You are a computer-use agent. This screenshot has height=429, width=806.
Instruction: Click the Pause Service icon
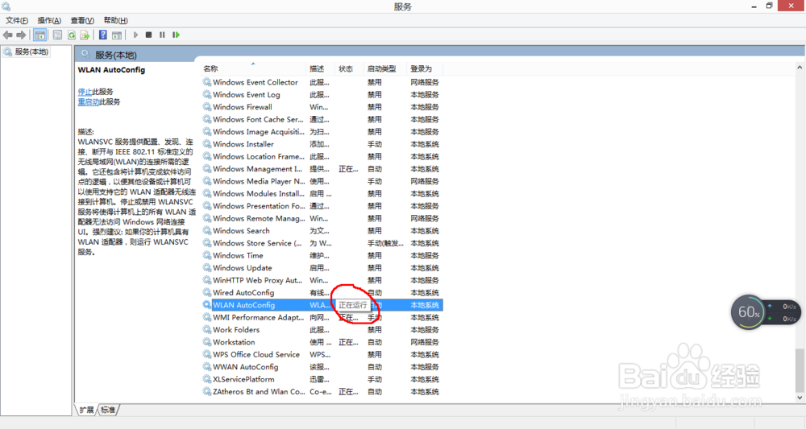pyautogui.click(x=162, y=35)
